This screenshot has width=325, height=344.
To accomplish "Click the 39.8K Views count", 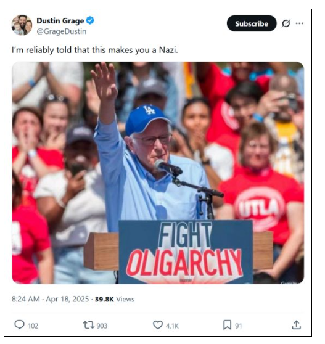I will click(x=115, y=299).
